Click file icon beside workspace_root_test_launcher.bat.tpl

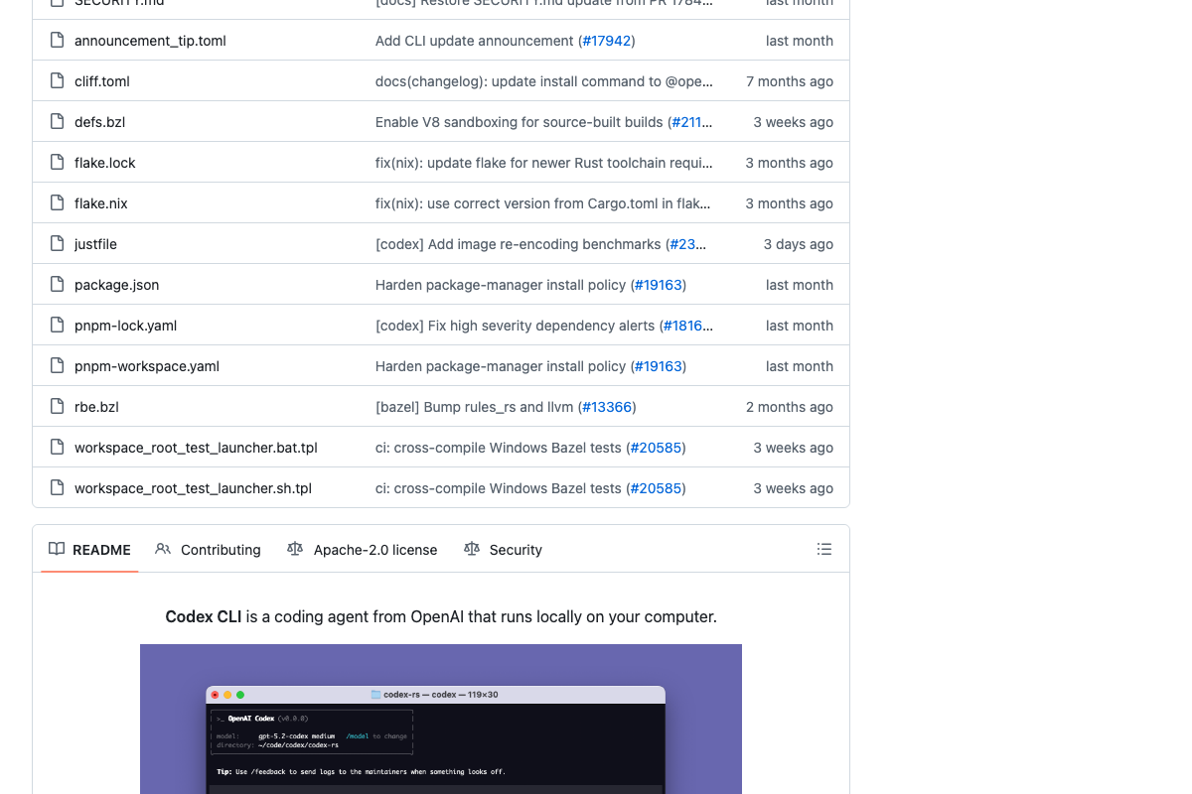coord(57,448)
